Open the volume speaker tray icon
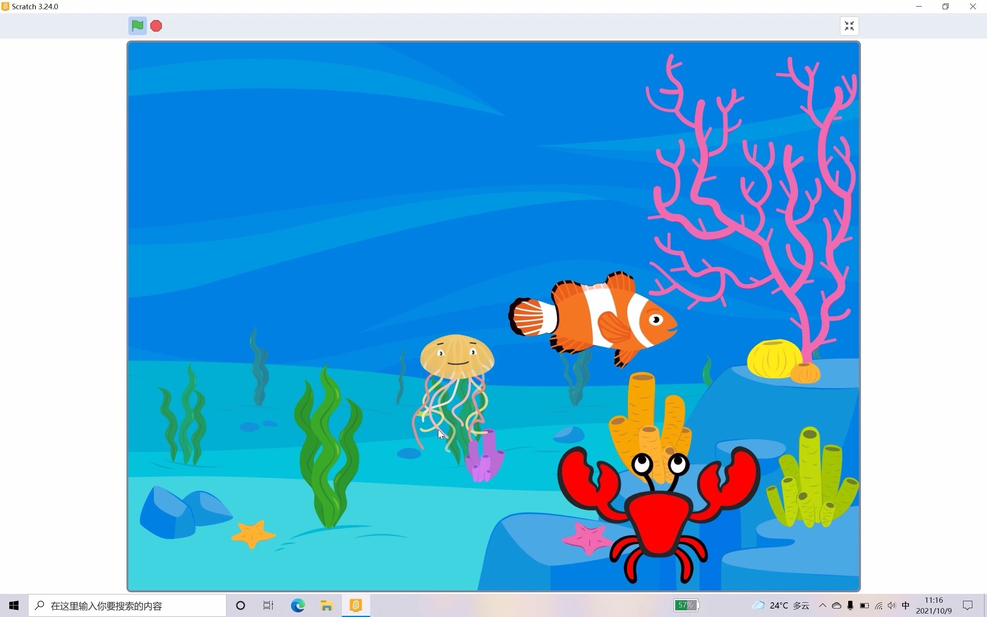The width and height of the screenshot is (987, 617). click(x=892, y=605)
